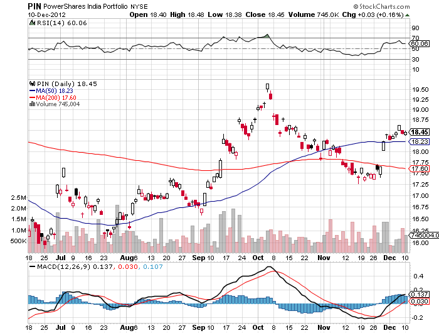Screen dimensions: 439x333
Task: Click the 0.4 level on MACD axis
Action: pos(418,276)
